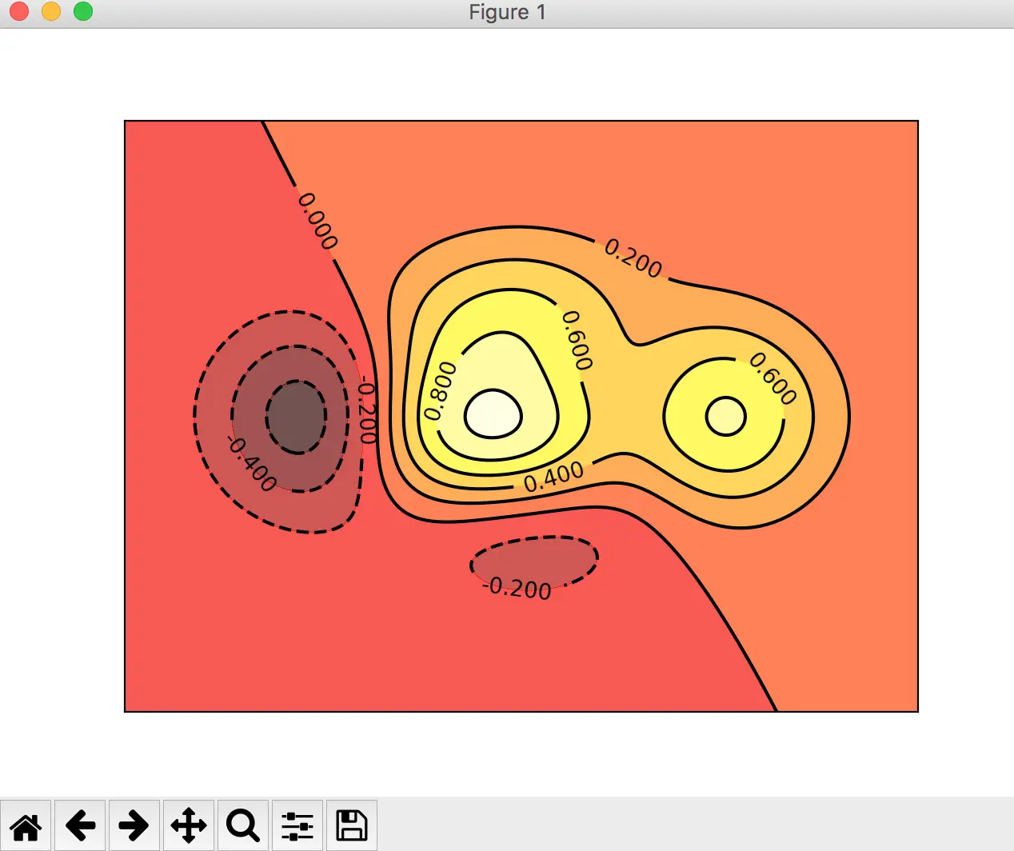Click the innermost circle of right peak
This screenshot has height=851, width=1014.
click(x=726, y=416)
